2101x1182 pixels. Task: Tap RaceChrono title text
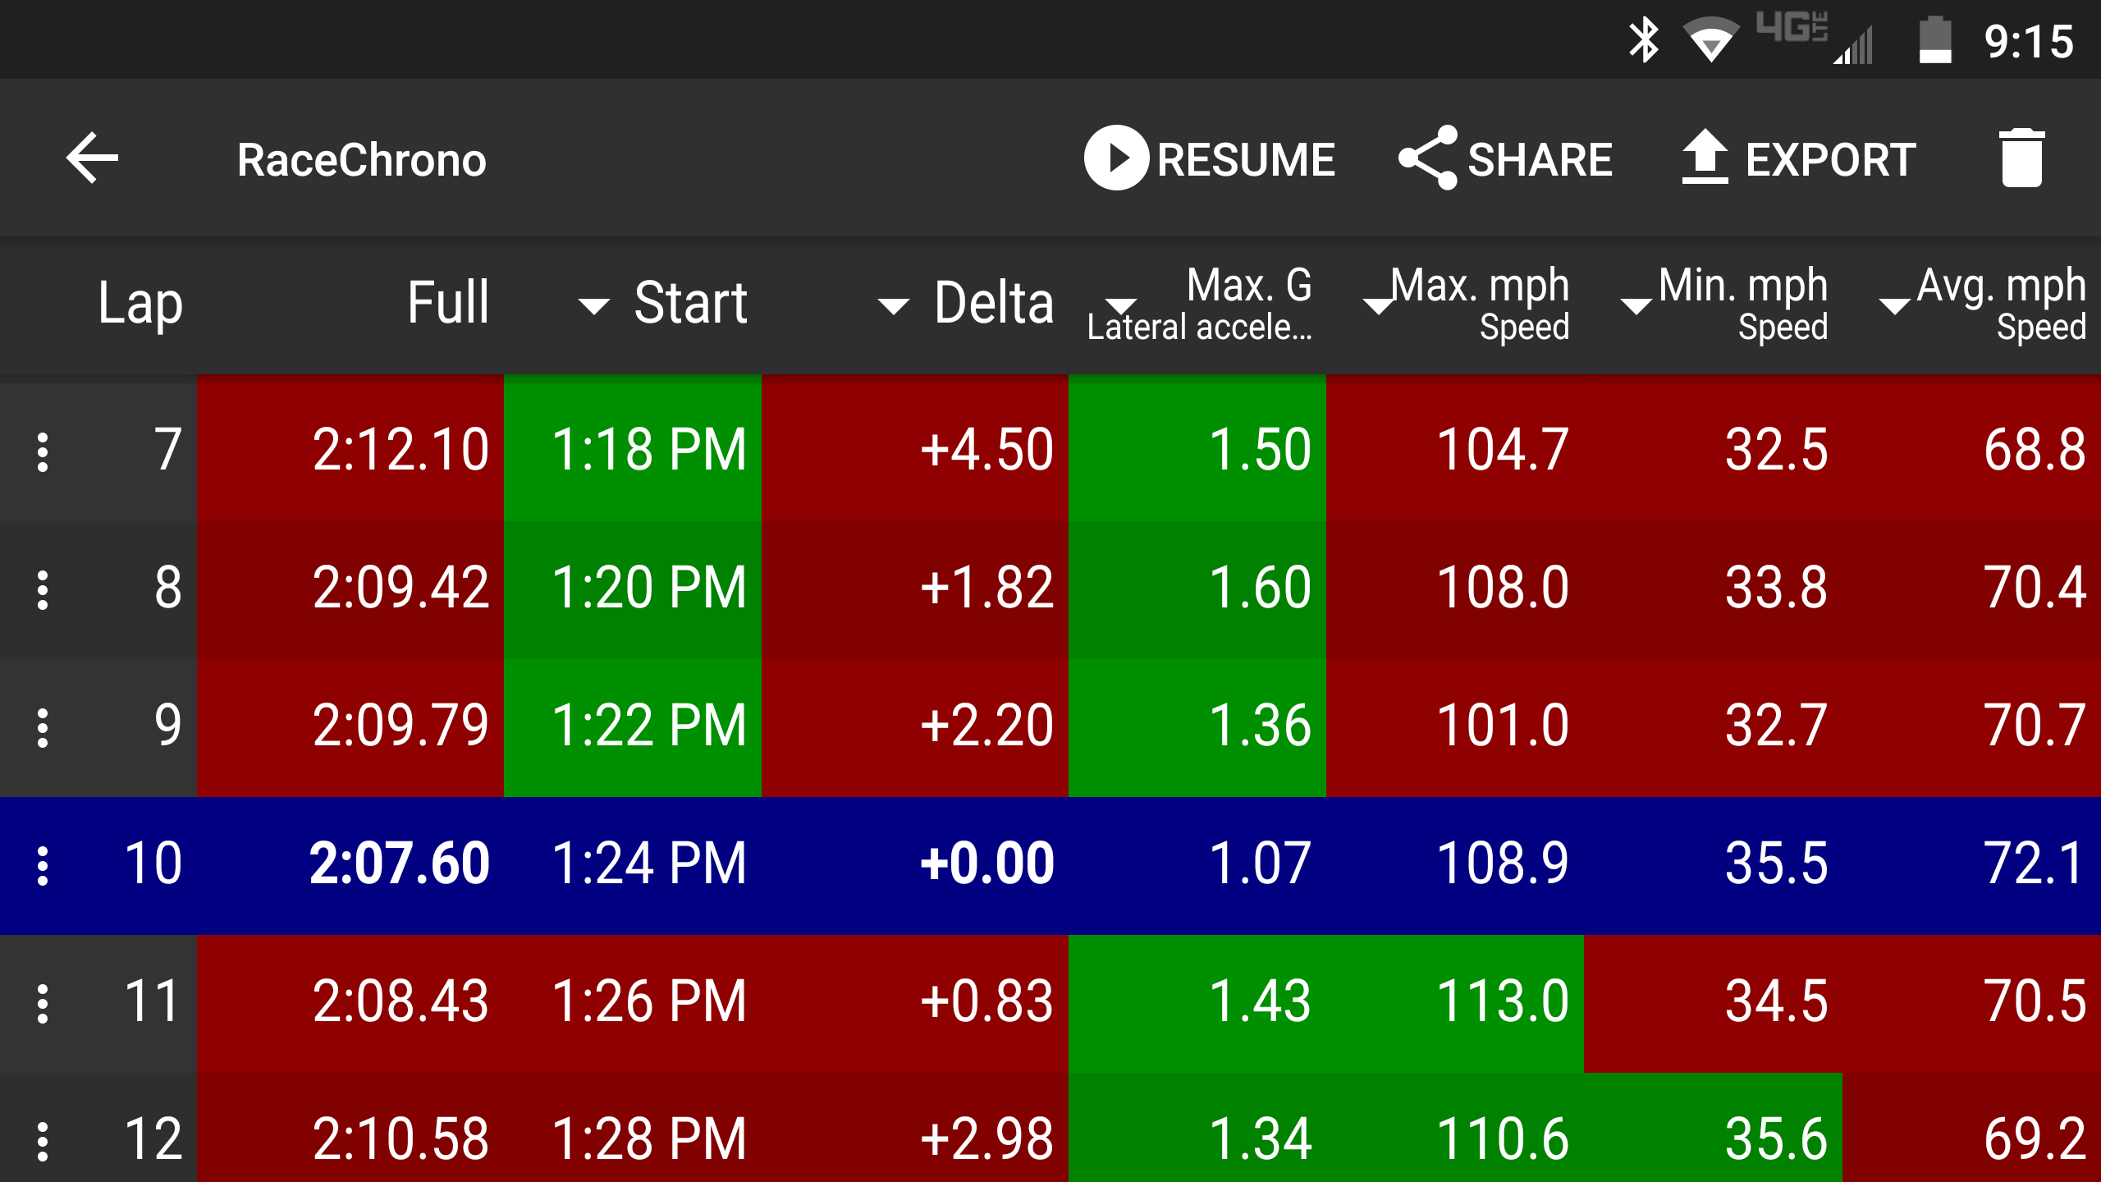pyautogui.click(x=361, y=159)
